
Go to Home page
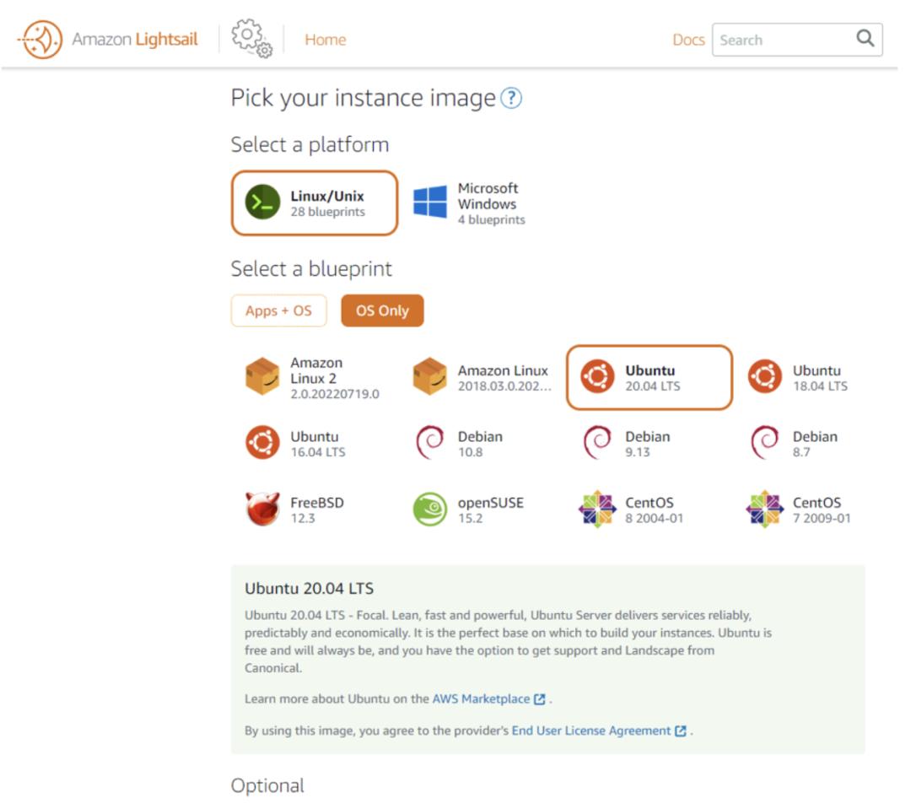coord(326,40)
